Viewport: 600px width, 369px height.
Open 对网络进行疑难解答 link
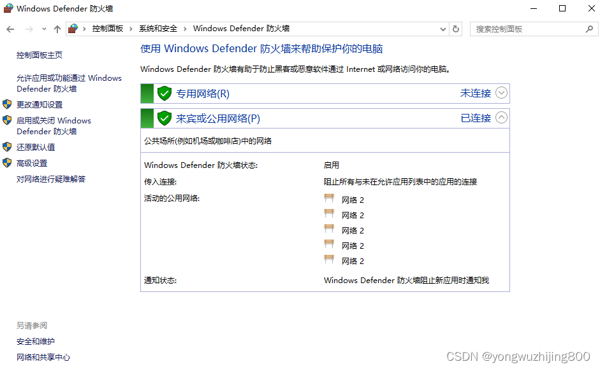pyautogui.click(x=51, y=179)
